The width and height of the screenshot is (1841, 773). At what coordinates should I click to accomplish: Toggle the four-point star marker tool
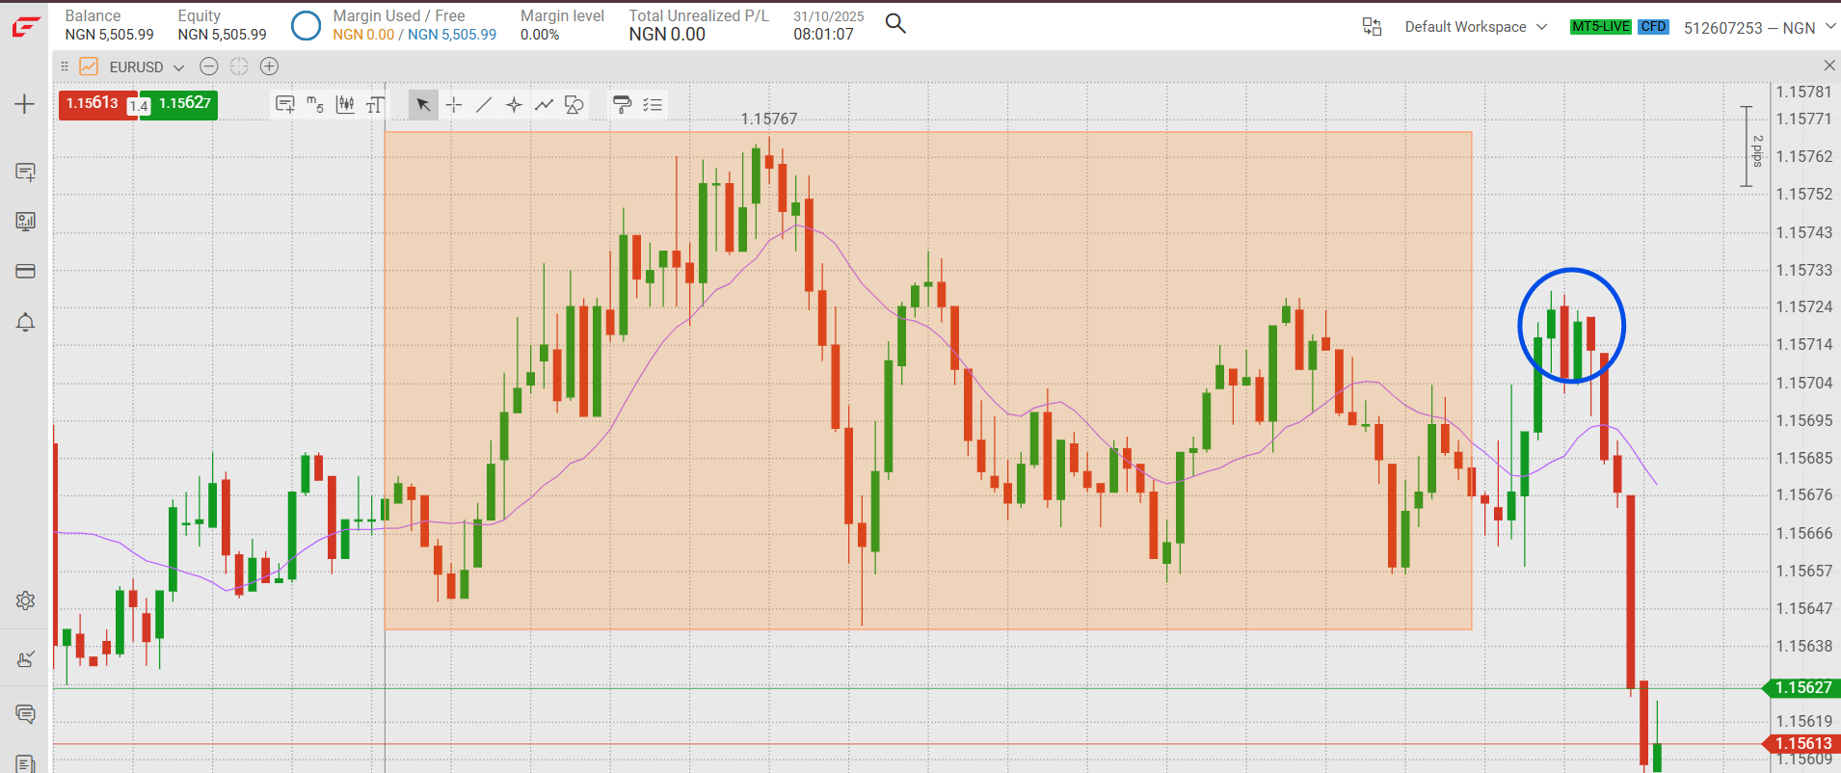coord(514,105)
